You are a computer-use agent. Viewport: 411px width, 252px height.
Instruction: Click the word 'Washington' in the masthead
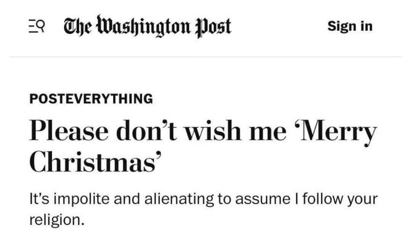143,26
